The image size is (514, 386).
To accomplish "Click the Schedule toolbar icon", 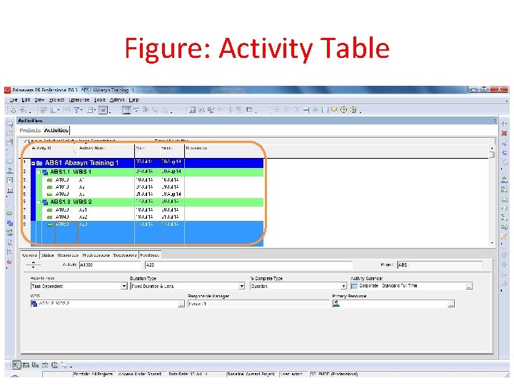I will (x=201, y=110).
